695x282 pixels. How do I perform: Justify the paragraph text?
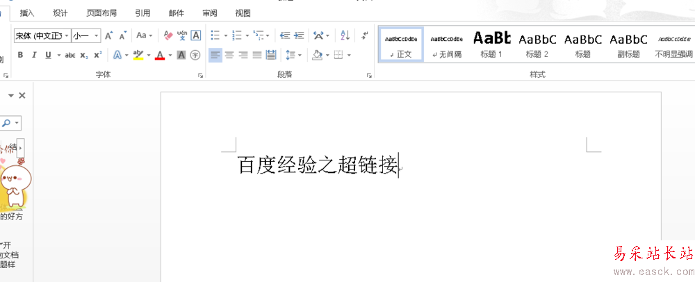(257, 55)
